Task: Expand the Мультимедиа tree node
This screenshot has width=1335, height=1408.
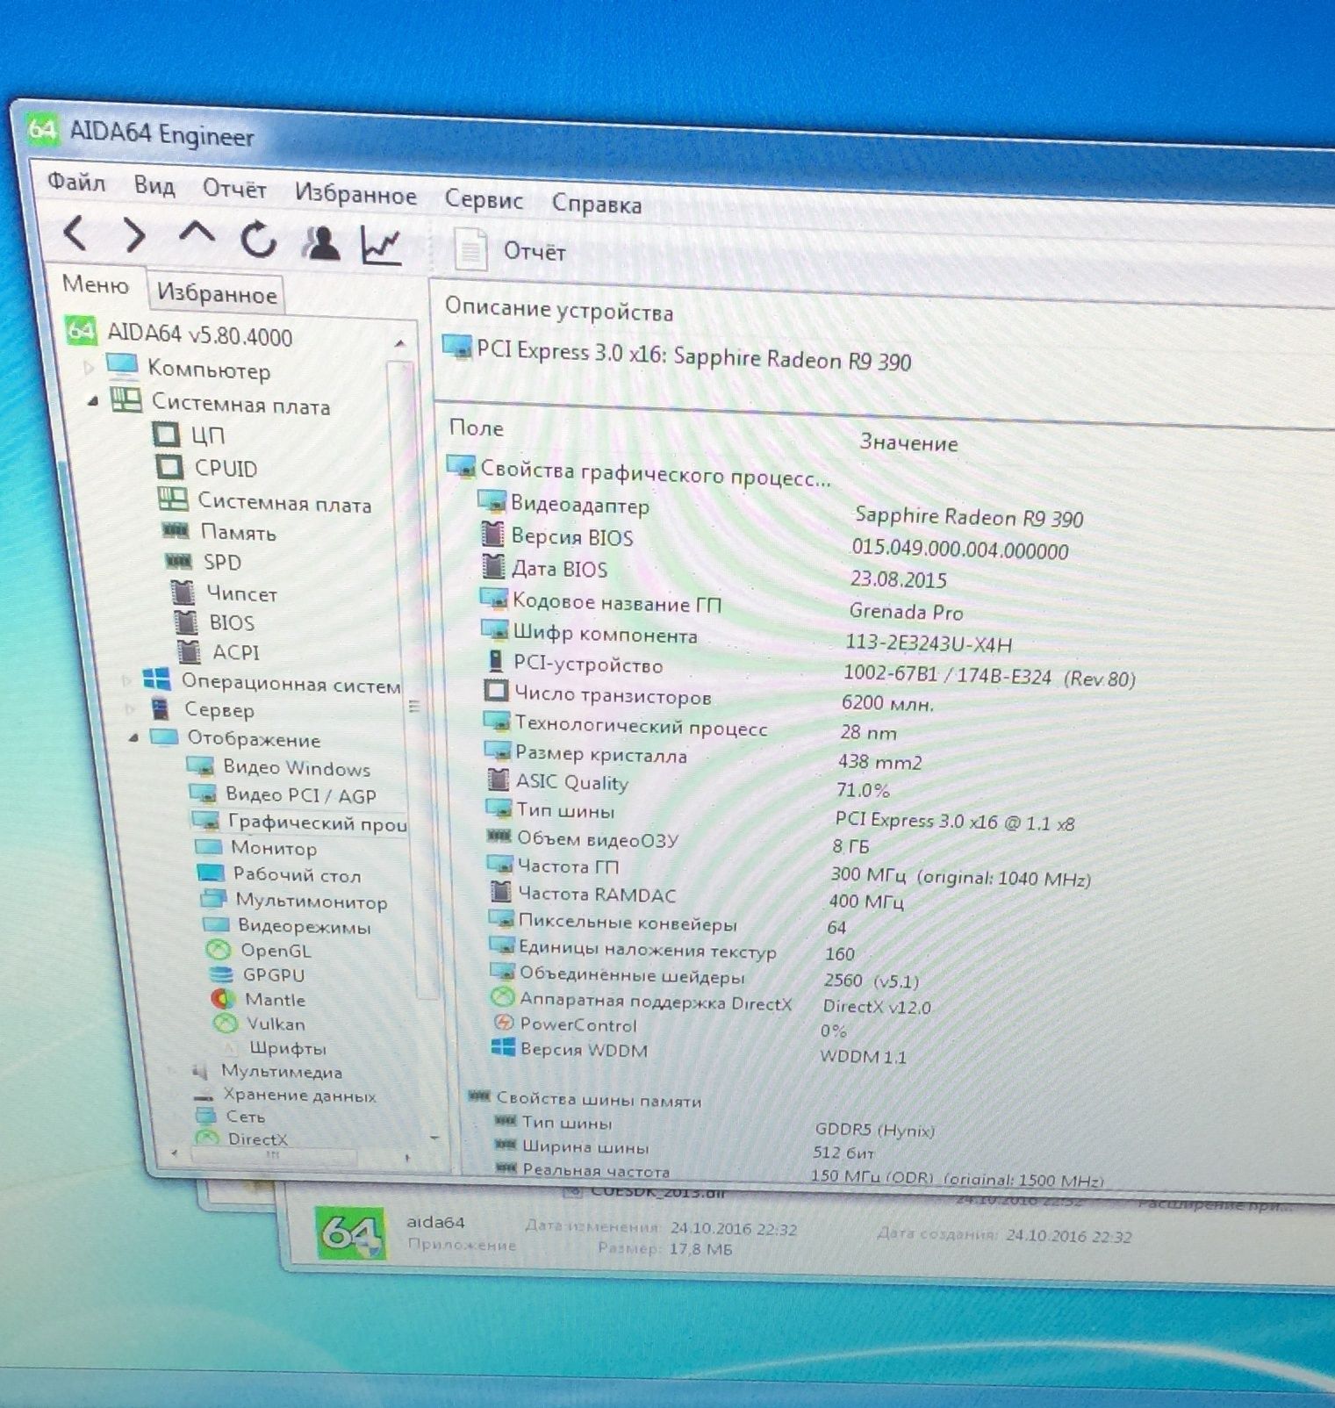Action: (x=172, y=1070)
